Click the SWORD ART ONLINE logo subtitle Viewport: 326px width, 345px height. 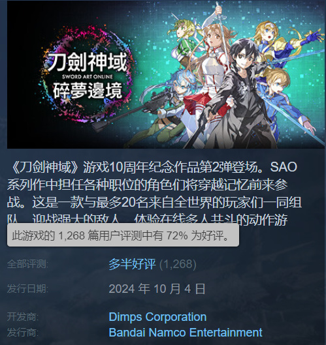tap(87, 76)
